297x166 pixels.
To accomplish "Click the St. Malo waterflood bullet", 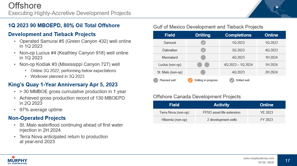I will 71,128.
